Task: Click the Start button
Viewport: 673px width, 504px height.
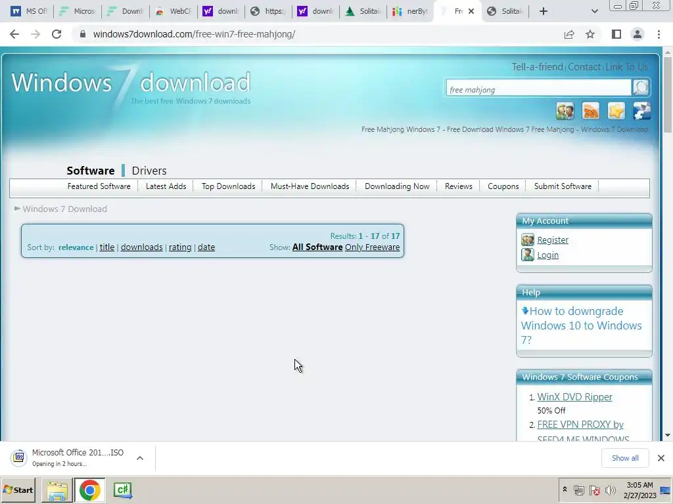Action: [x=18, y=490]
